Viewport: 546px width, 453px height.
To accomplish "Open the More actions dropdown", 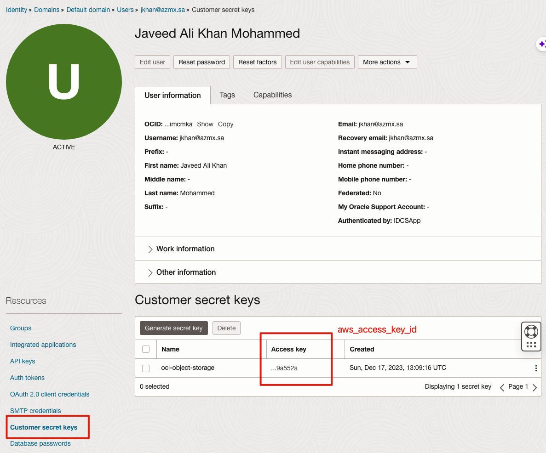I will click(x=387, y=62).
